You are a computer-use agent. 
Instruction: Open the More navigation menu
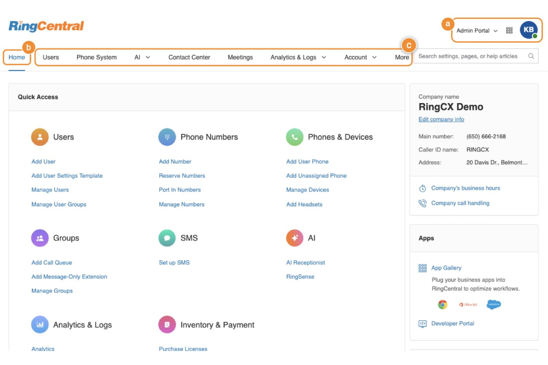tap(402, 57)
